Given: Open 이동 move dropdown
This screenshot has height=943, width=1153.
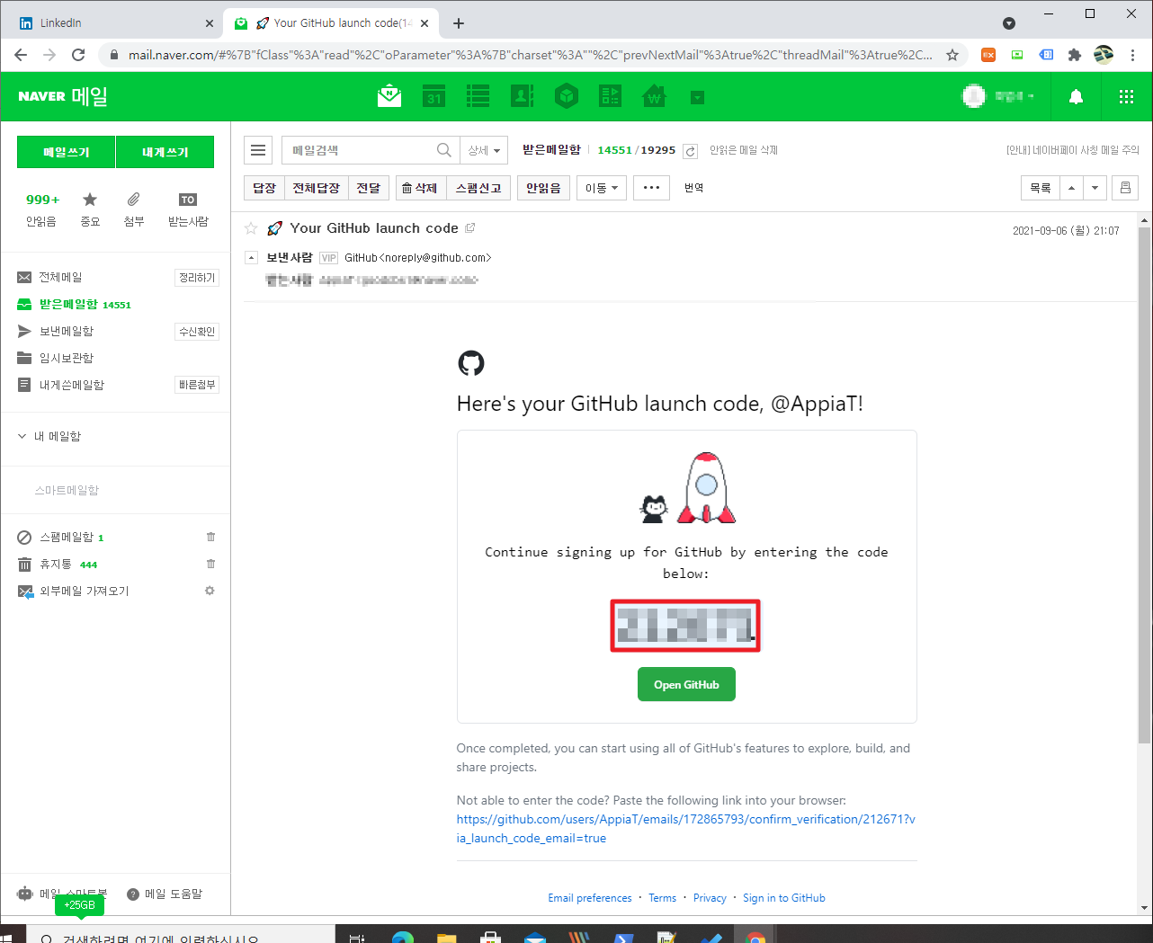Looking at the screenshot, I should click(602, 188).
